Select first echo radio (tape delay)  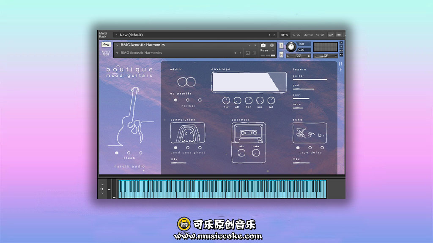pyautogui.click(x=298, y=148)
